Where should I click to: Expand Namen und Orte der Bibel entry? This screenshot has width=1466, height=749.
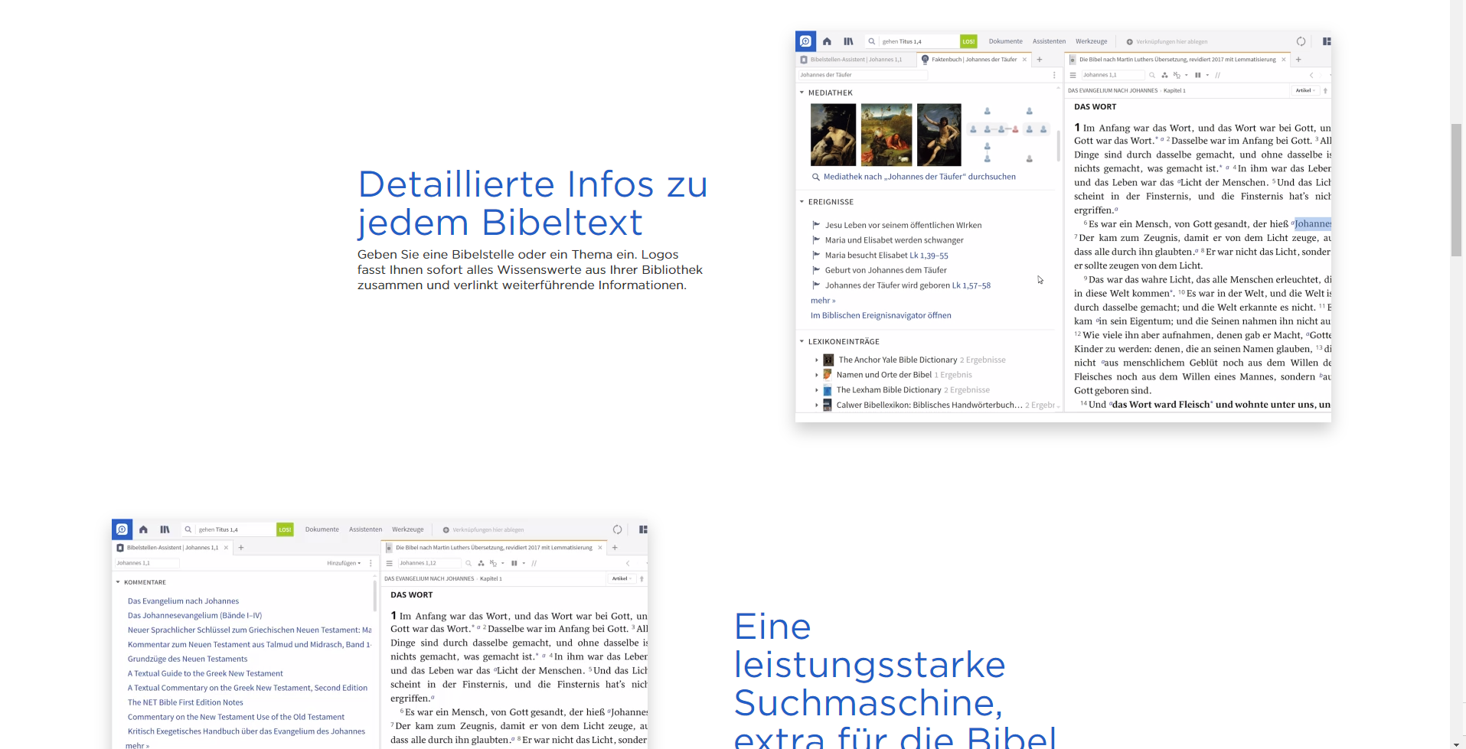click(x=817, y=375)
